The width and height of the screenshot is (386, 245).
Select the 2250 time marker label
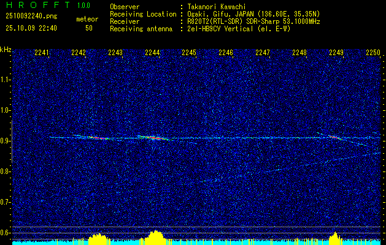(373, 53)
